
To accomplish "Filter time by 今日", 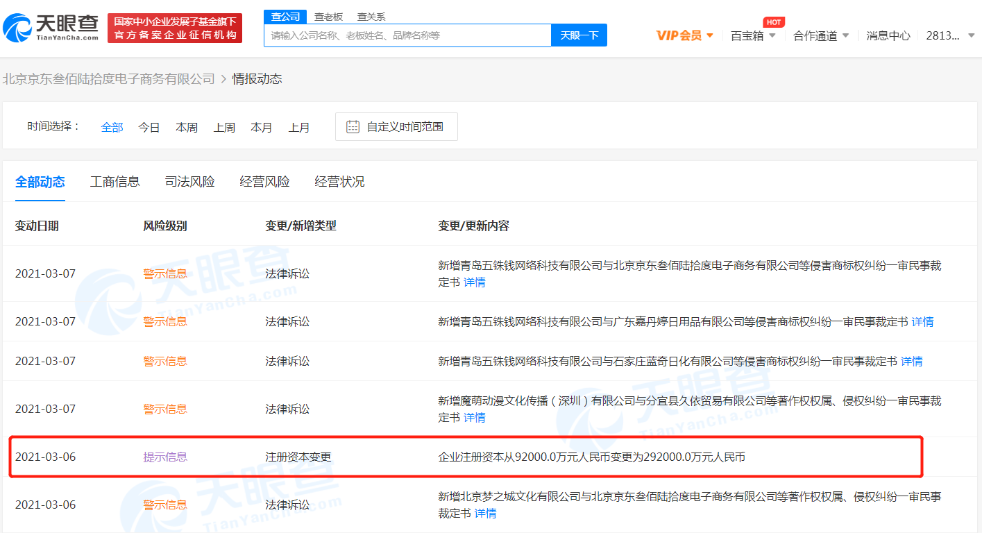I will point(149,127).
